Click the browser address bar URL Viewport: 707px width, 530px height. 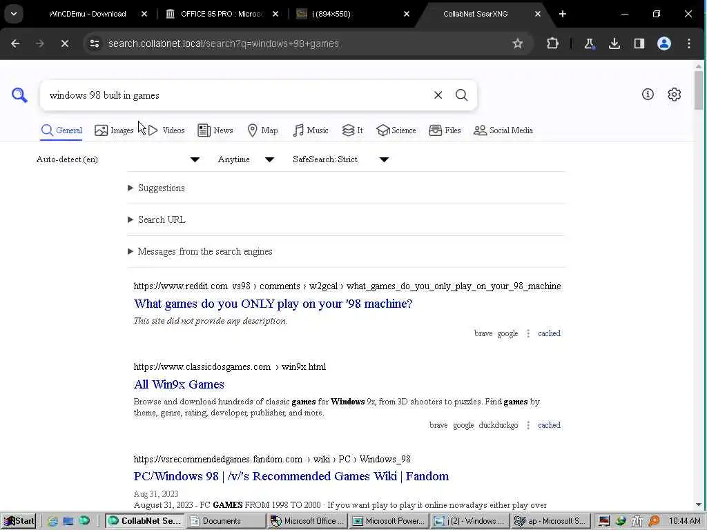pos(223,43)
